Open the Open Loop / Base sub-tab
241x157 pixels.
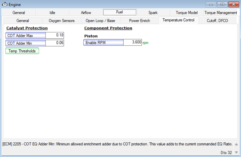pyautogui.click(x=100, y=21)
